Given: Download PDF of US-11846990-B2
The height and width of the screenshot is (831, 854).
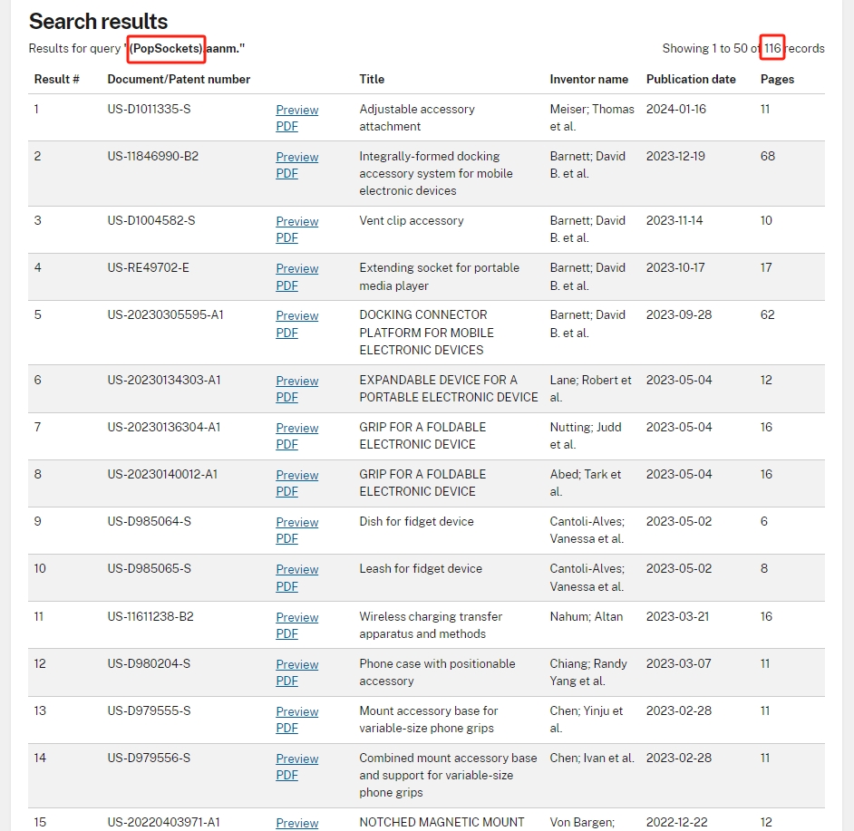Looking at the screenshot, I should (287, 173).
